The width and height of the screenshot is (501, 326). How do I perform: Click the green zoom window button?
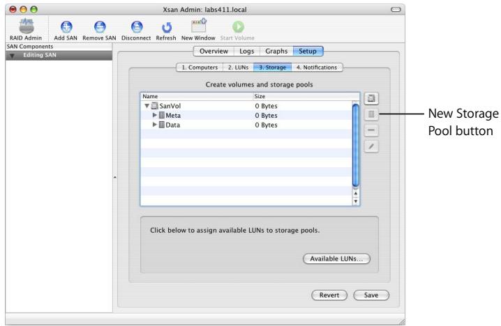(x=34, y=10)
